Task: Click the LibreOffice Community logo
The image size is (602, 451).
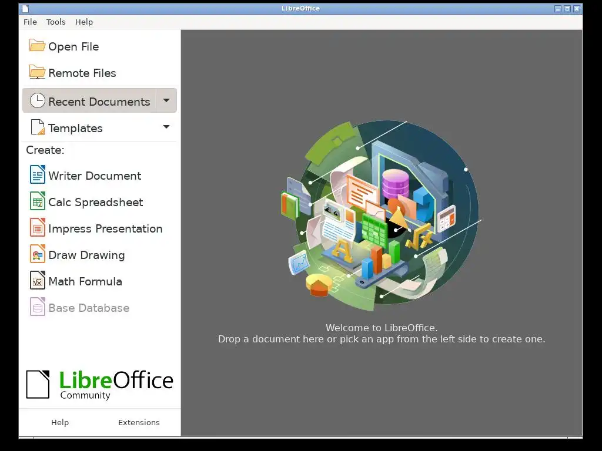Action: [x=99, y=385]
